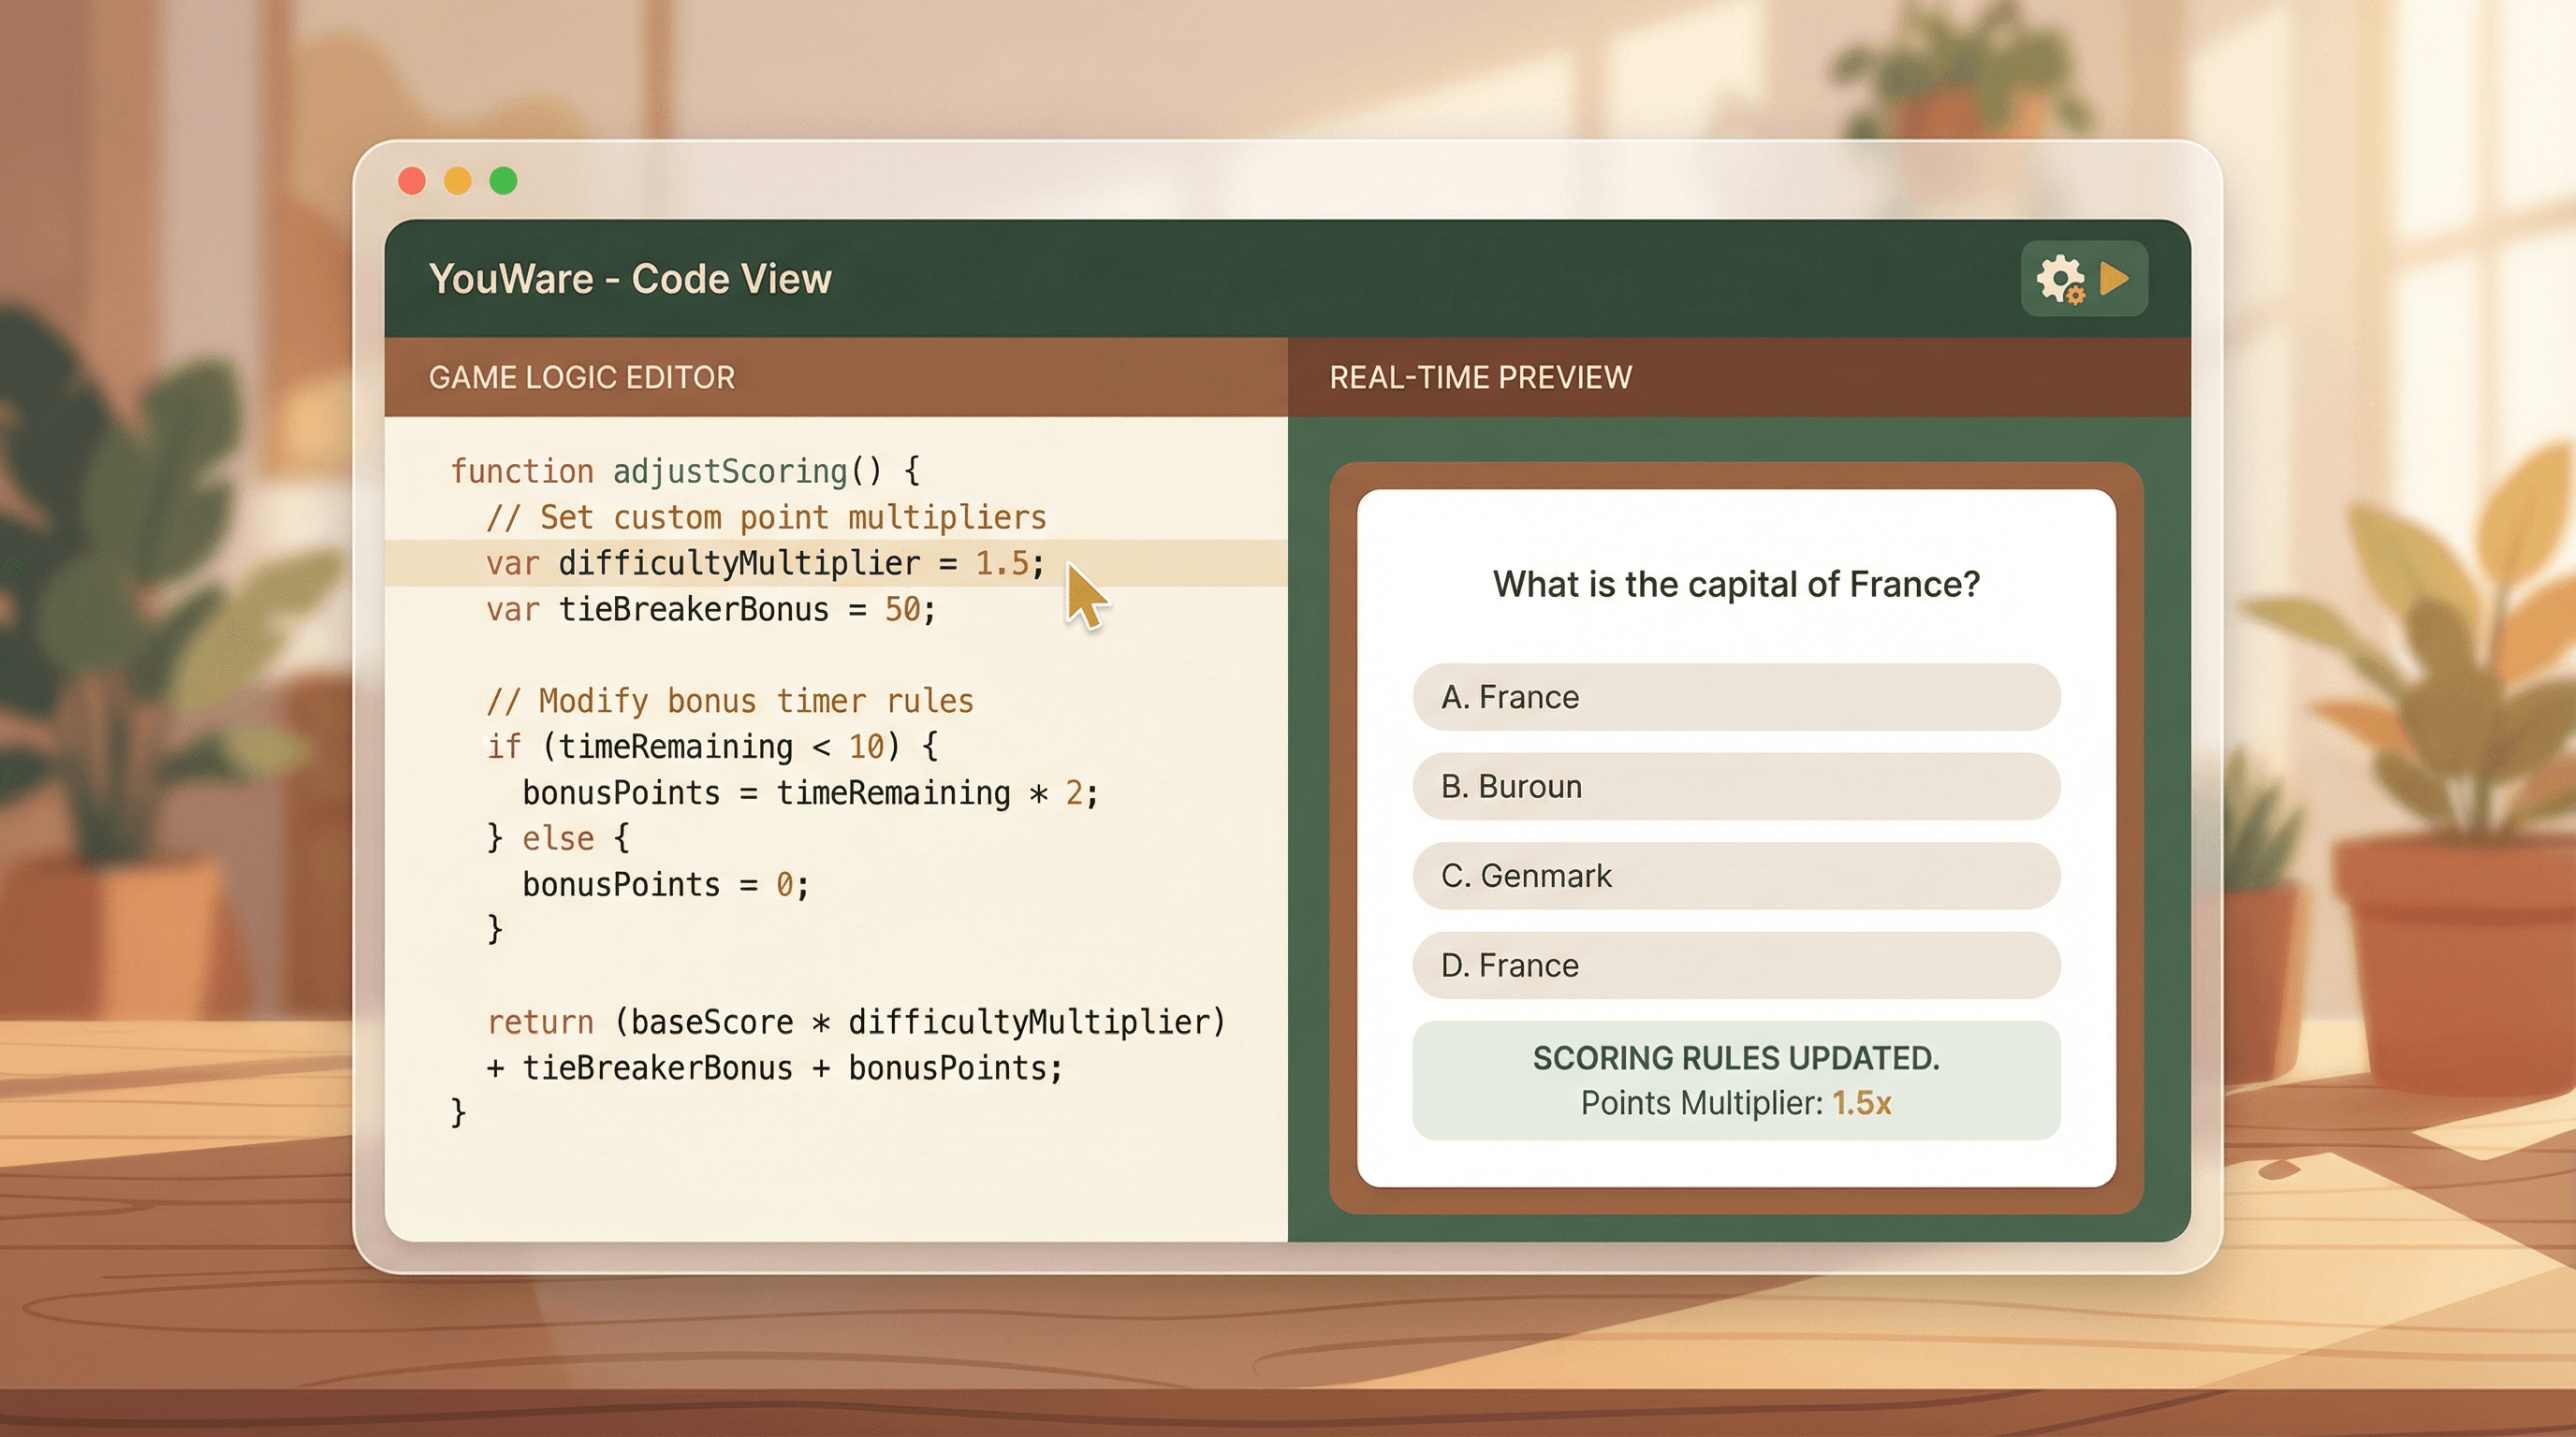
Task: Click the '// Set custom point multipliers' comment
Action: tap(766, 517)
